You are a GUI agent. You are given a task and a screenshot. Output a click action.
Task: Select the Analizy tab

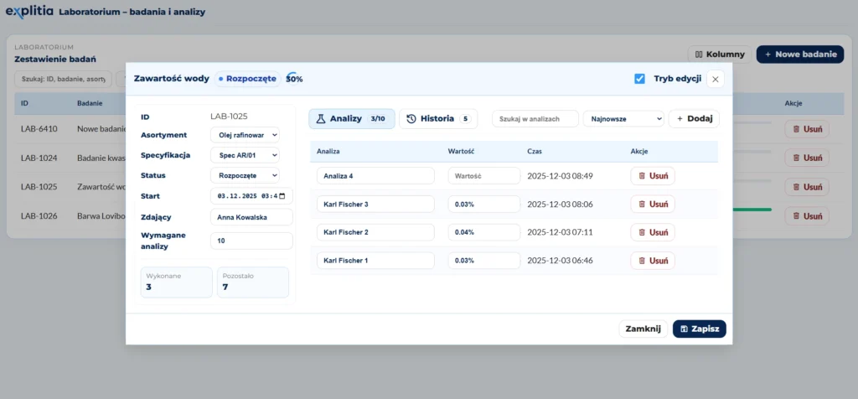click(351, 119)
